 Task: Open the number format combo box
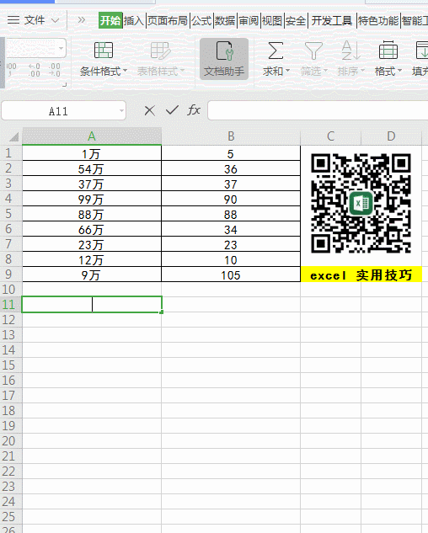[35, 48]
